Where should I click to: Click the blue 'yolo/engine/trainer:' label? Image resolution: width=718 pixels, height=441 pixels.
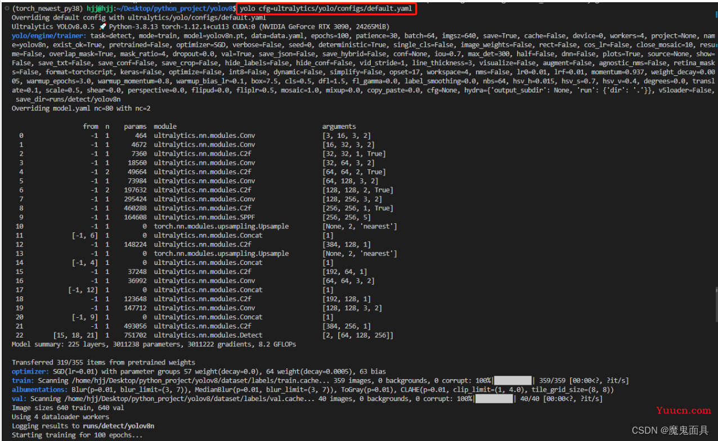[x=49, y=36]
